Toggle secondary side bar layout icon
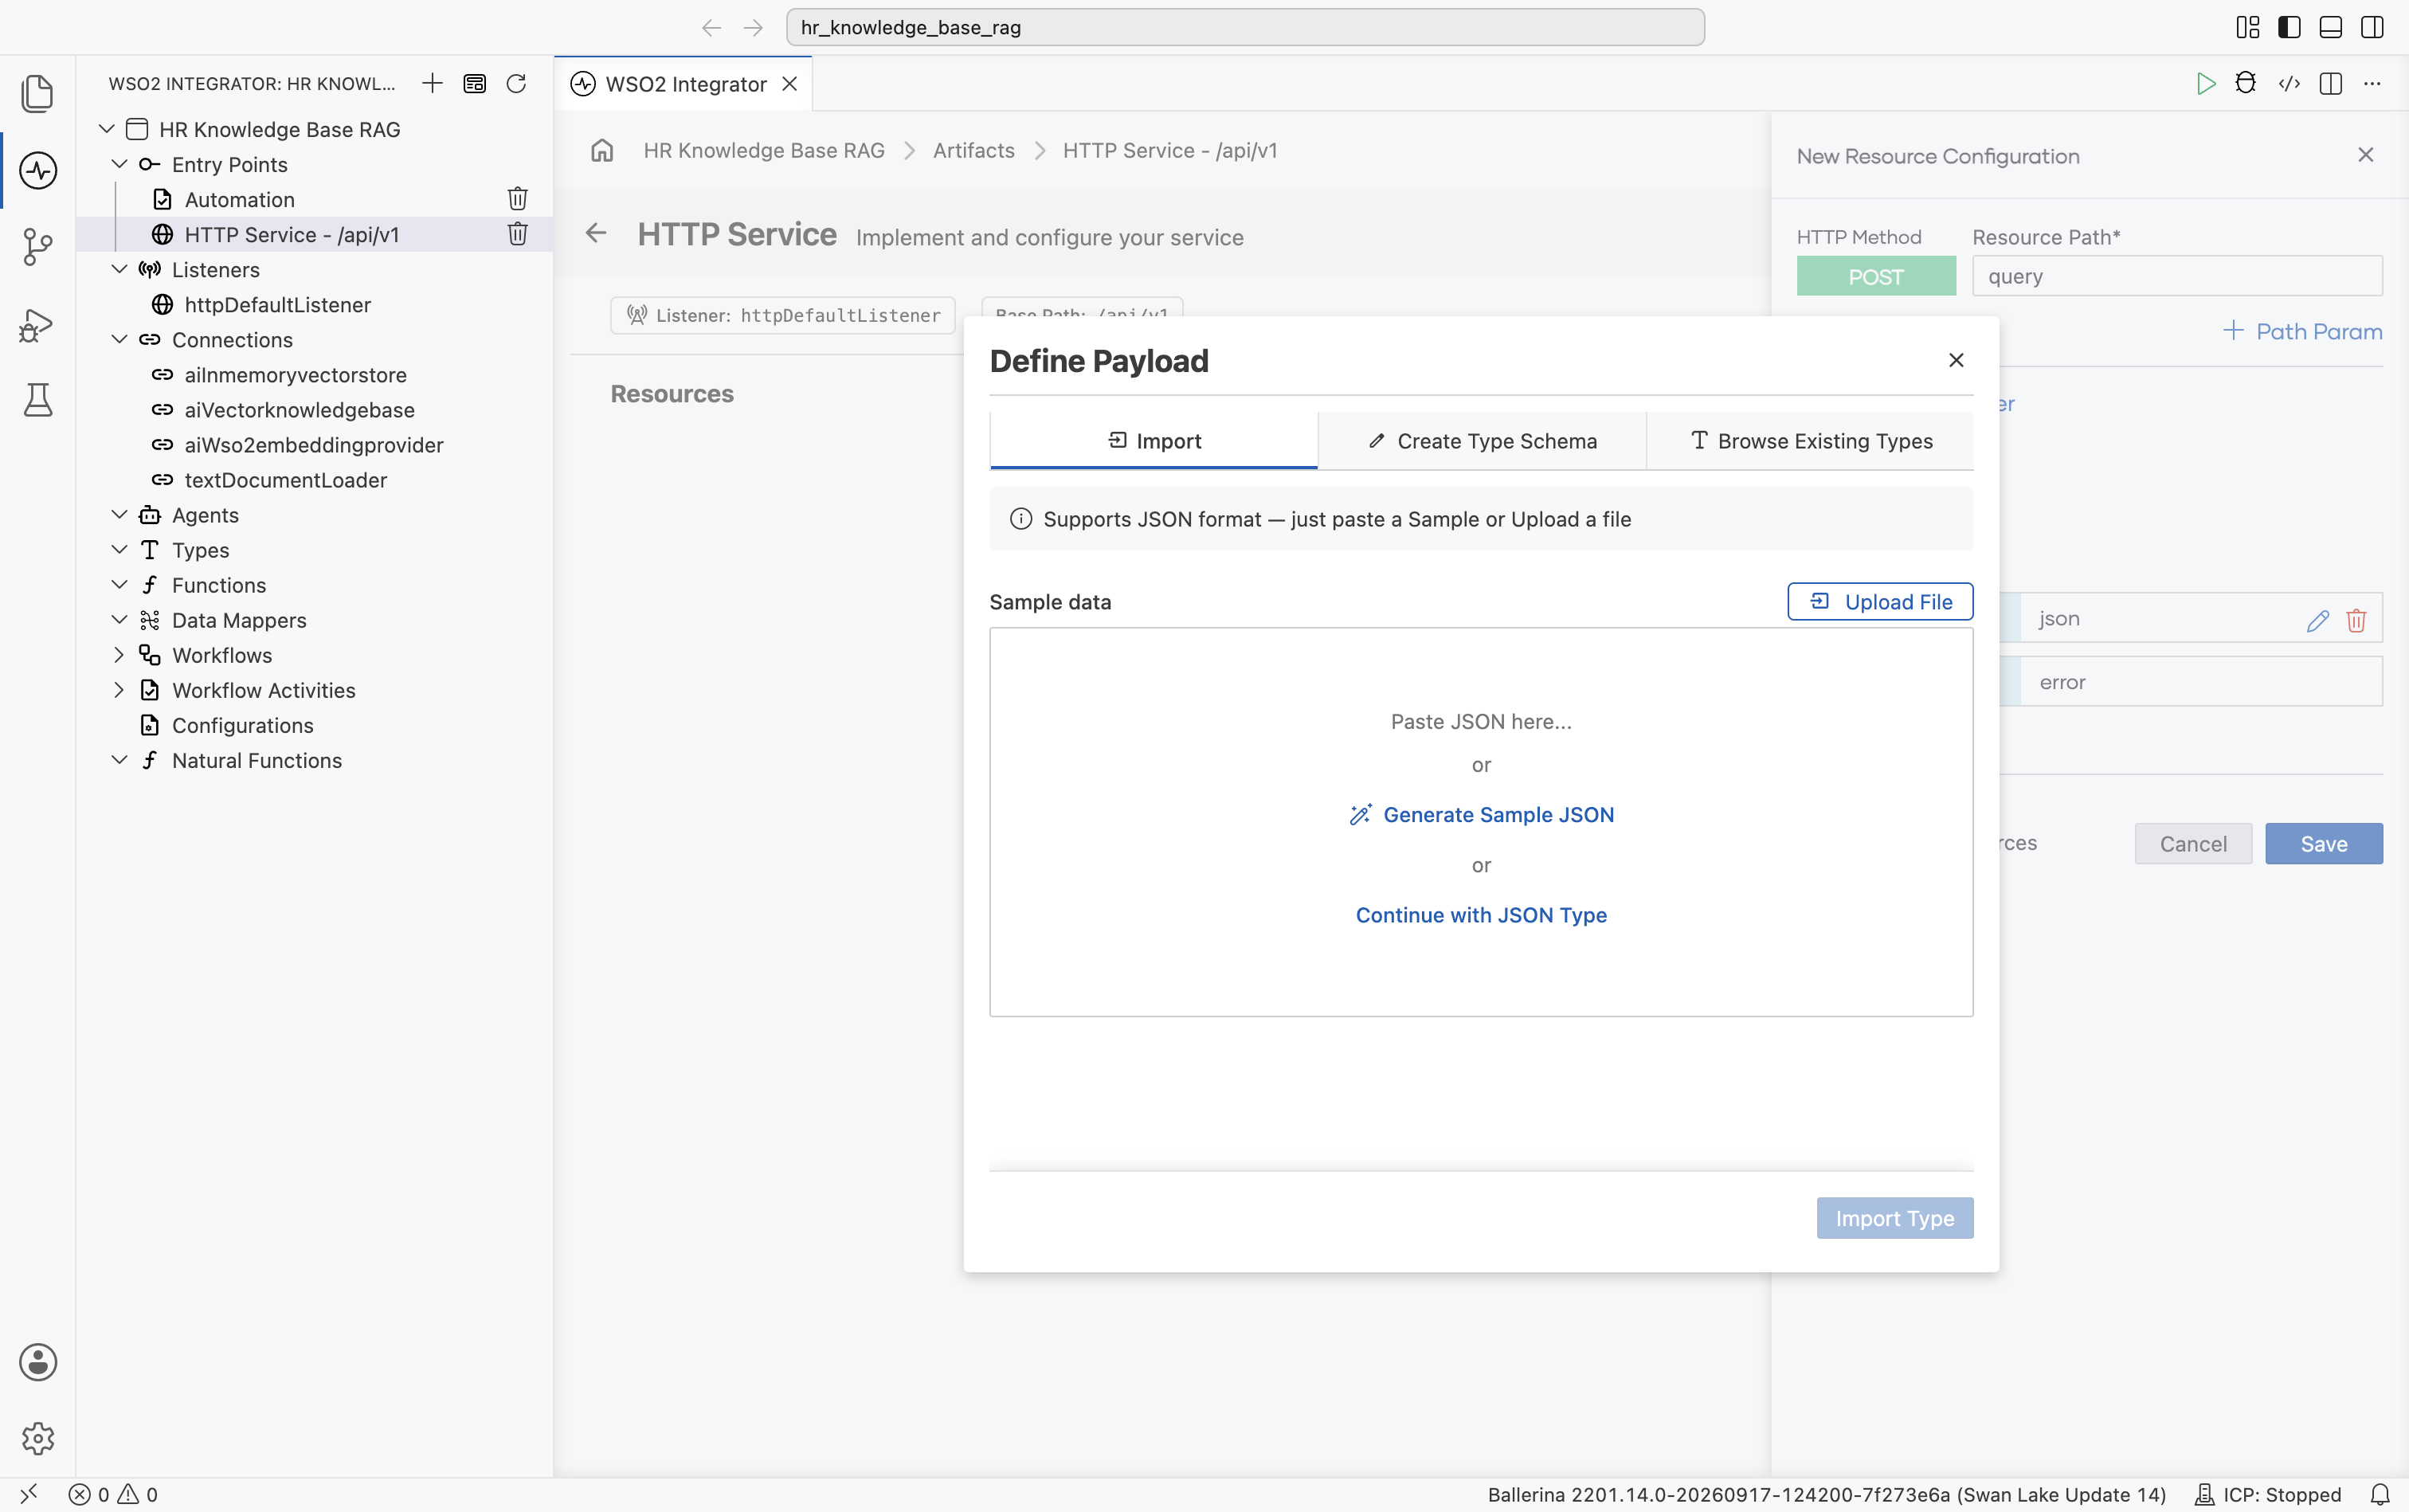 pyautogui.click(x=2372, y=27)
